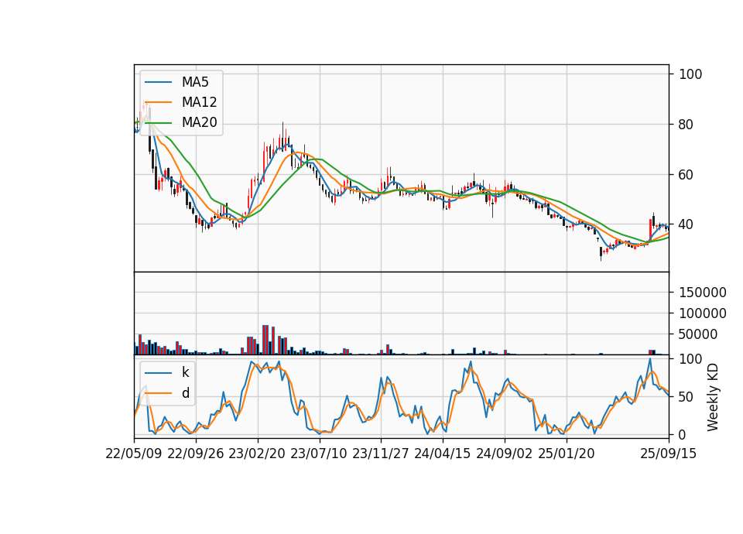The height and width of the screenshot is (534, 743).
Task: Click the MA5 legend label
Action: tap(195, 82)
